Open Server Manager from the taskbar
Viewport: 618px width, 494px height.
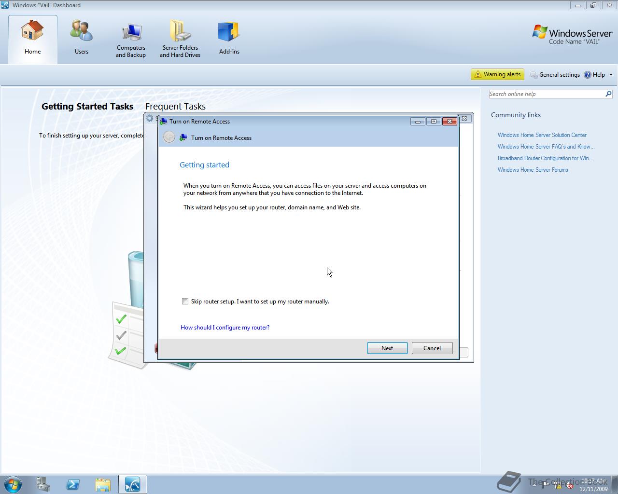tap(43, 484)
